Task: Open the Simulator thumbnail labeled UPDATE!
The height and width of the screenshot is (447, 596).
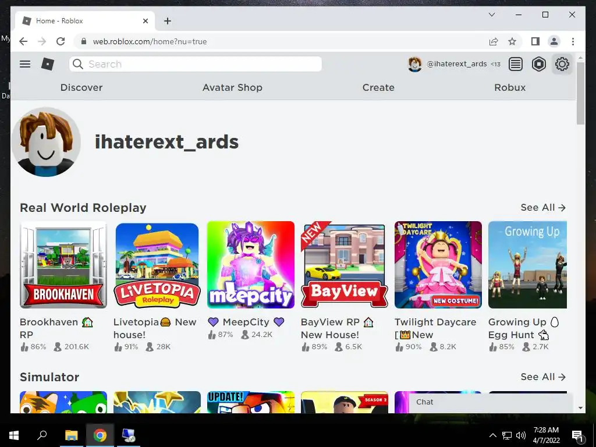Action: tap(251, 402)
